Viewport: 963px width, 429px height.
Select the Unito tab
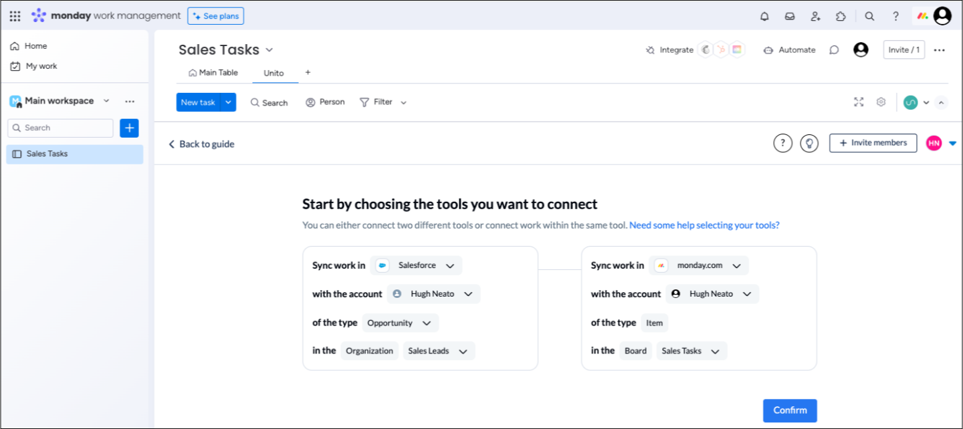[x=273, y=74]
